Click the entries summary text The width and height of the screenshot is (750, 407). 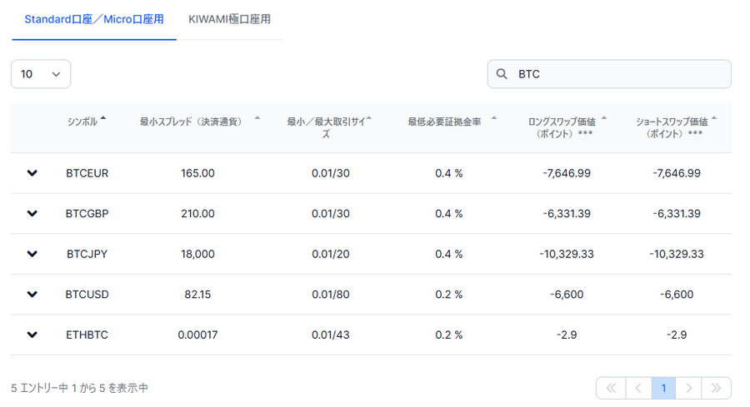point(79,388)
